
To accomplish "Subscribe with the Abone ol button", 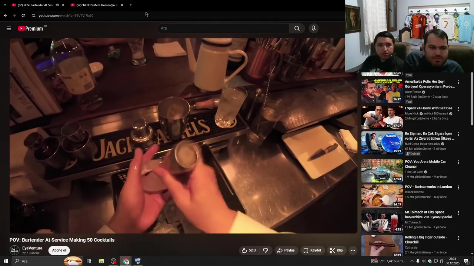I will point(59,250).
